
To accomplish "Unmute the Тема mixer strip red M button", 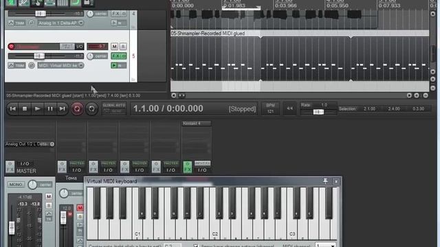I will pyautogui.click(x=80, y=208).
